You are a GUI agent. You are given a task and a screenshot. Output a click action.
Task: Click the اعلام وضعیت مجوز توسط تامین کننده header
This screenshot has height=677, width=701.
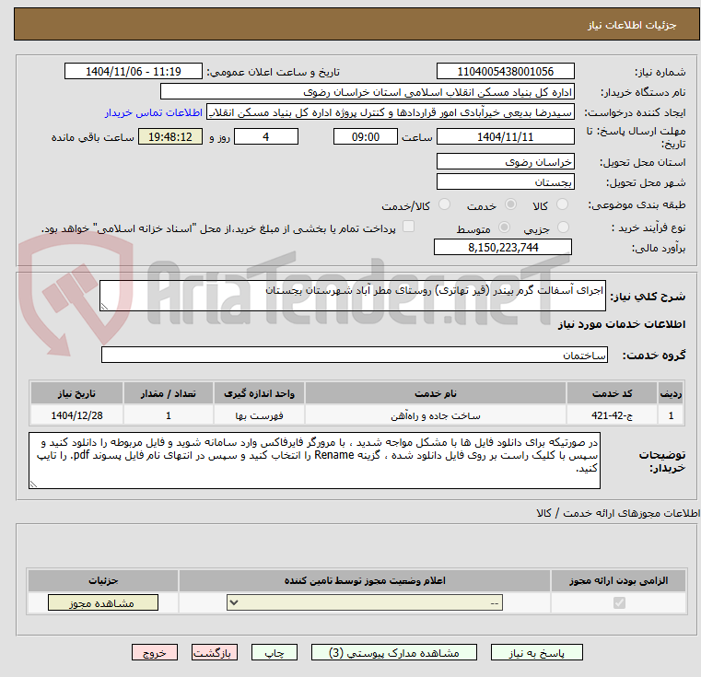tap(365, 580)
